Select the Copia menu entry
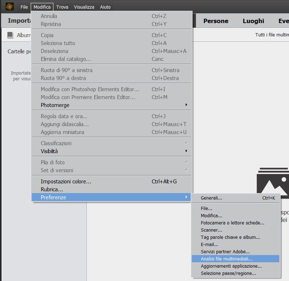The height and width of the screenshot is (281, 289). click(x=112, y=35)
